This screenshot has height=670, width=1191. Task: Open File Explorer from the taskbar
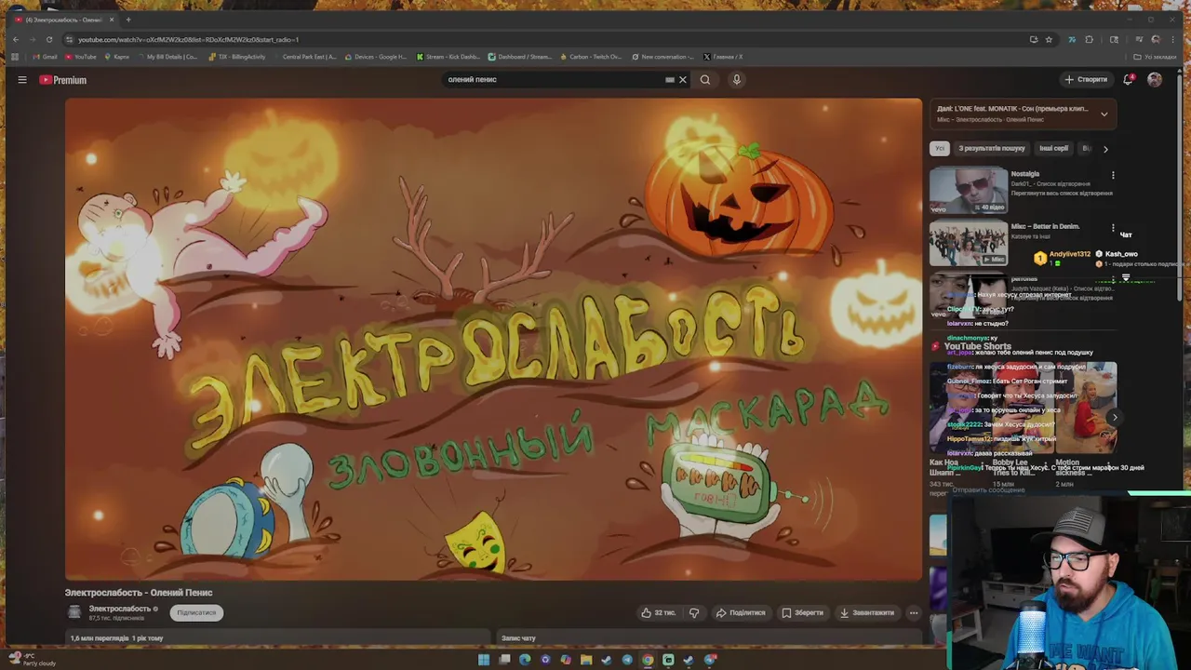pos(586,660)
